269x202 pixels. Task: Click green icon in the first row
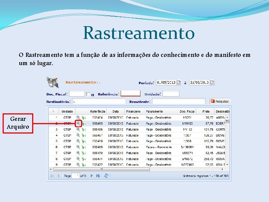tap(84, 118)
